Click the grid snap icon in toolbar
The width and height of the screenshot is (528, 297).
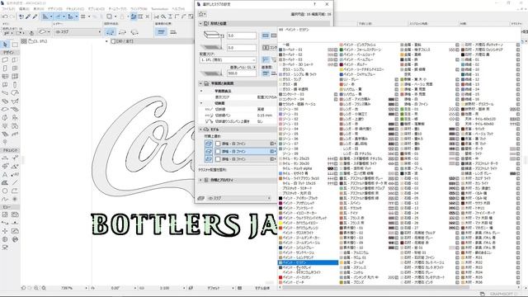coord(83,16)
